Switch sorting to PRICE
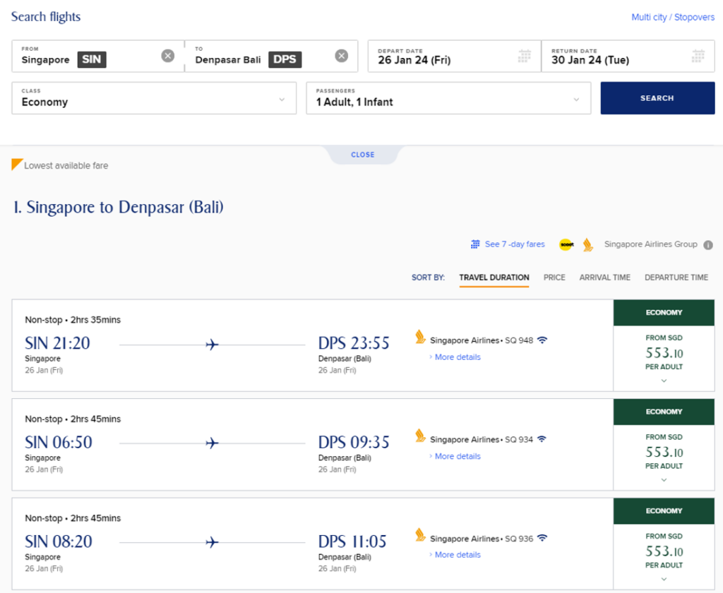Viewport: 723px width, 593px height. 554,277
